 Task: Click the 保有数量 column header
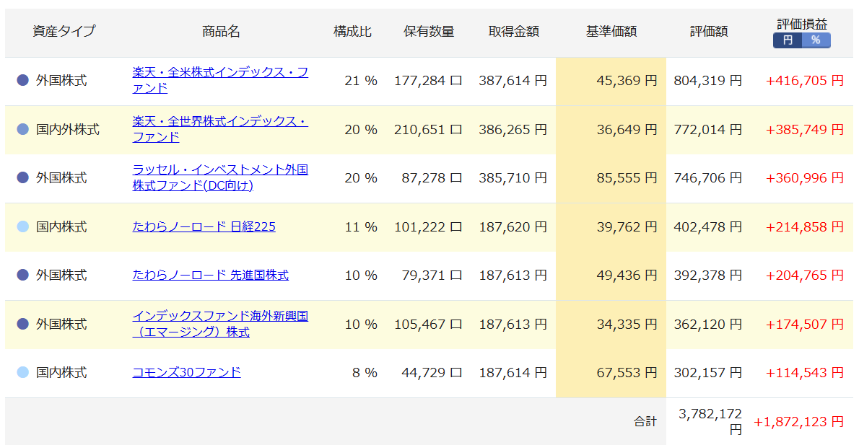(x=429, y=31)
